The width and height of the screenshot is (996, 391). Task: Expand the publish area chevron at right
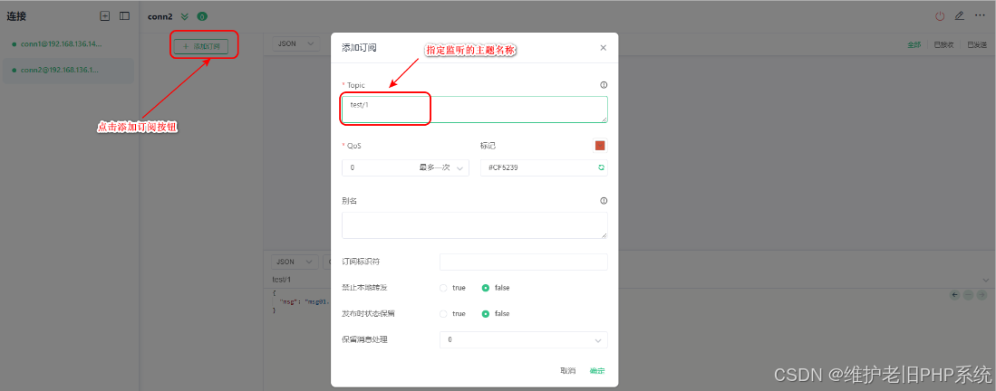coord(985,280)
